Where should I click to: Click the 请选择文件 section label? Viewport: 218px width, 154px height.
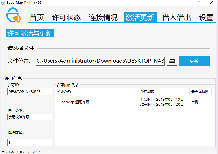(21, 48)
